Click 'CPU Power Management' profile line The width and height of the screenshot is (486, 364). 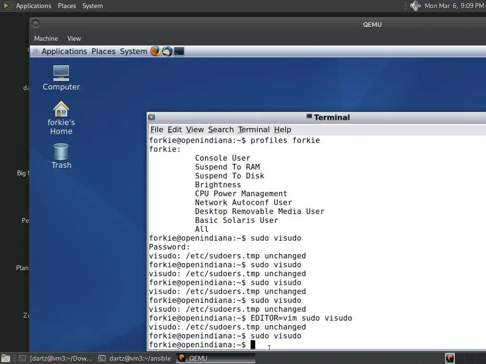pos(241,193)
